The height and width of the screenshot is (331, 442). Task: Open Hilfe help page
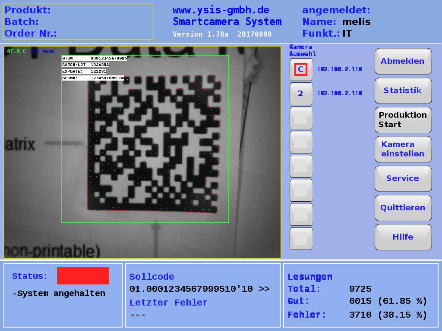pyautogui.click(x=403, y=237)
